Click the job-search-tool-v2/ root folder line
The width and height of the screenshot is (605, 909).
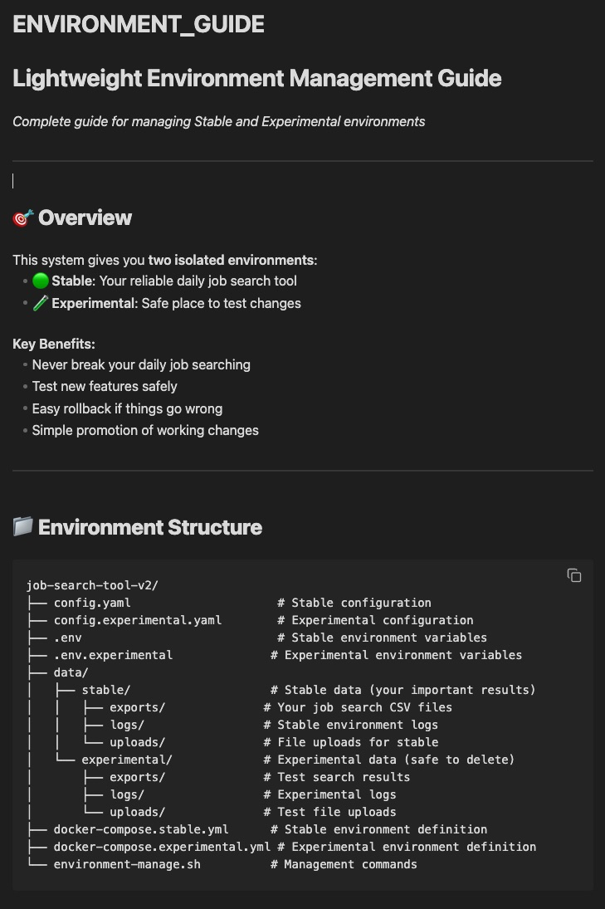click(92, 585)
